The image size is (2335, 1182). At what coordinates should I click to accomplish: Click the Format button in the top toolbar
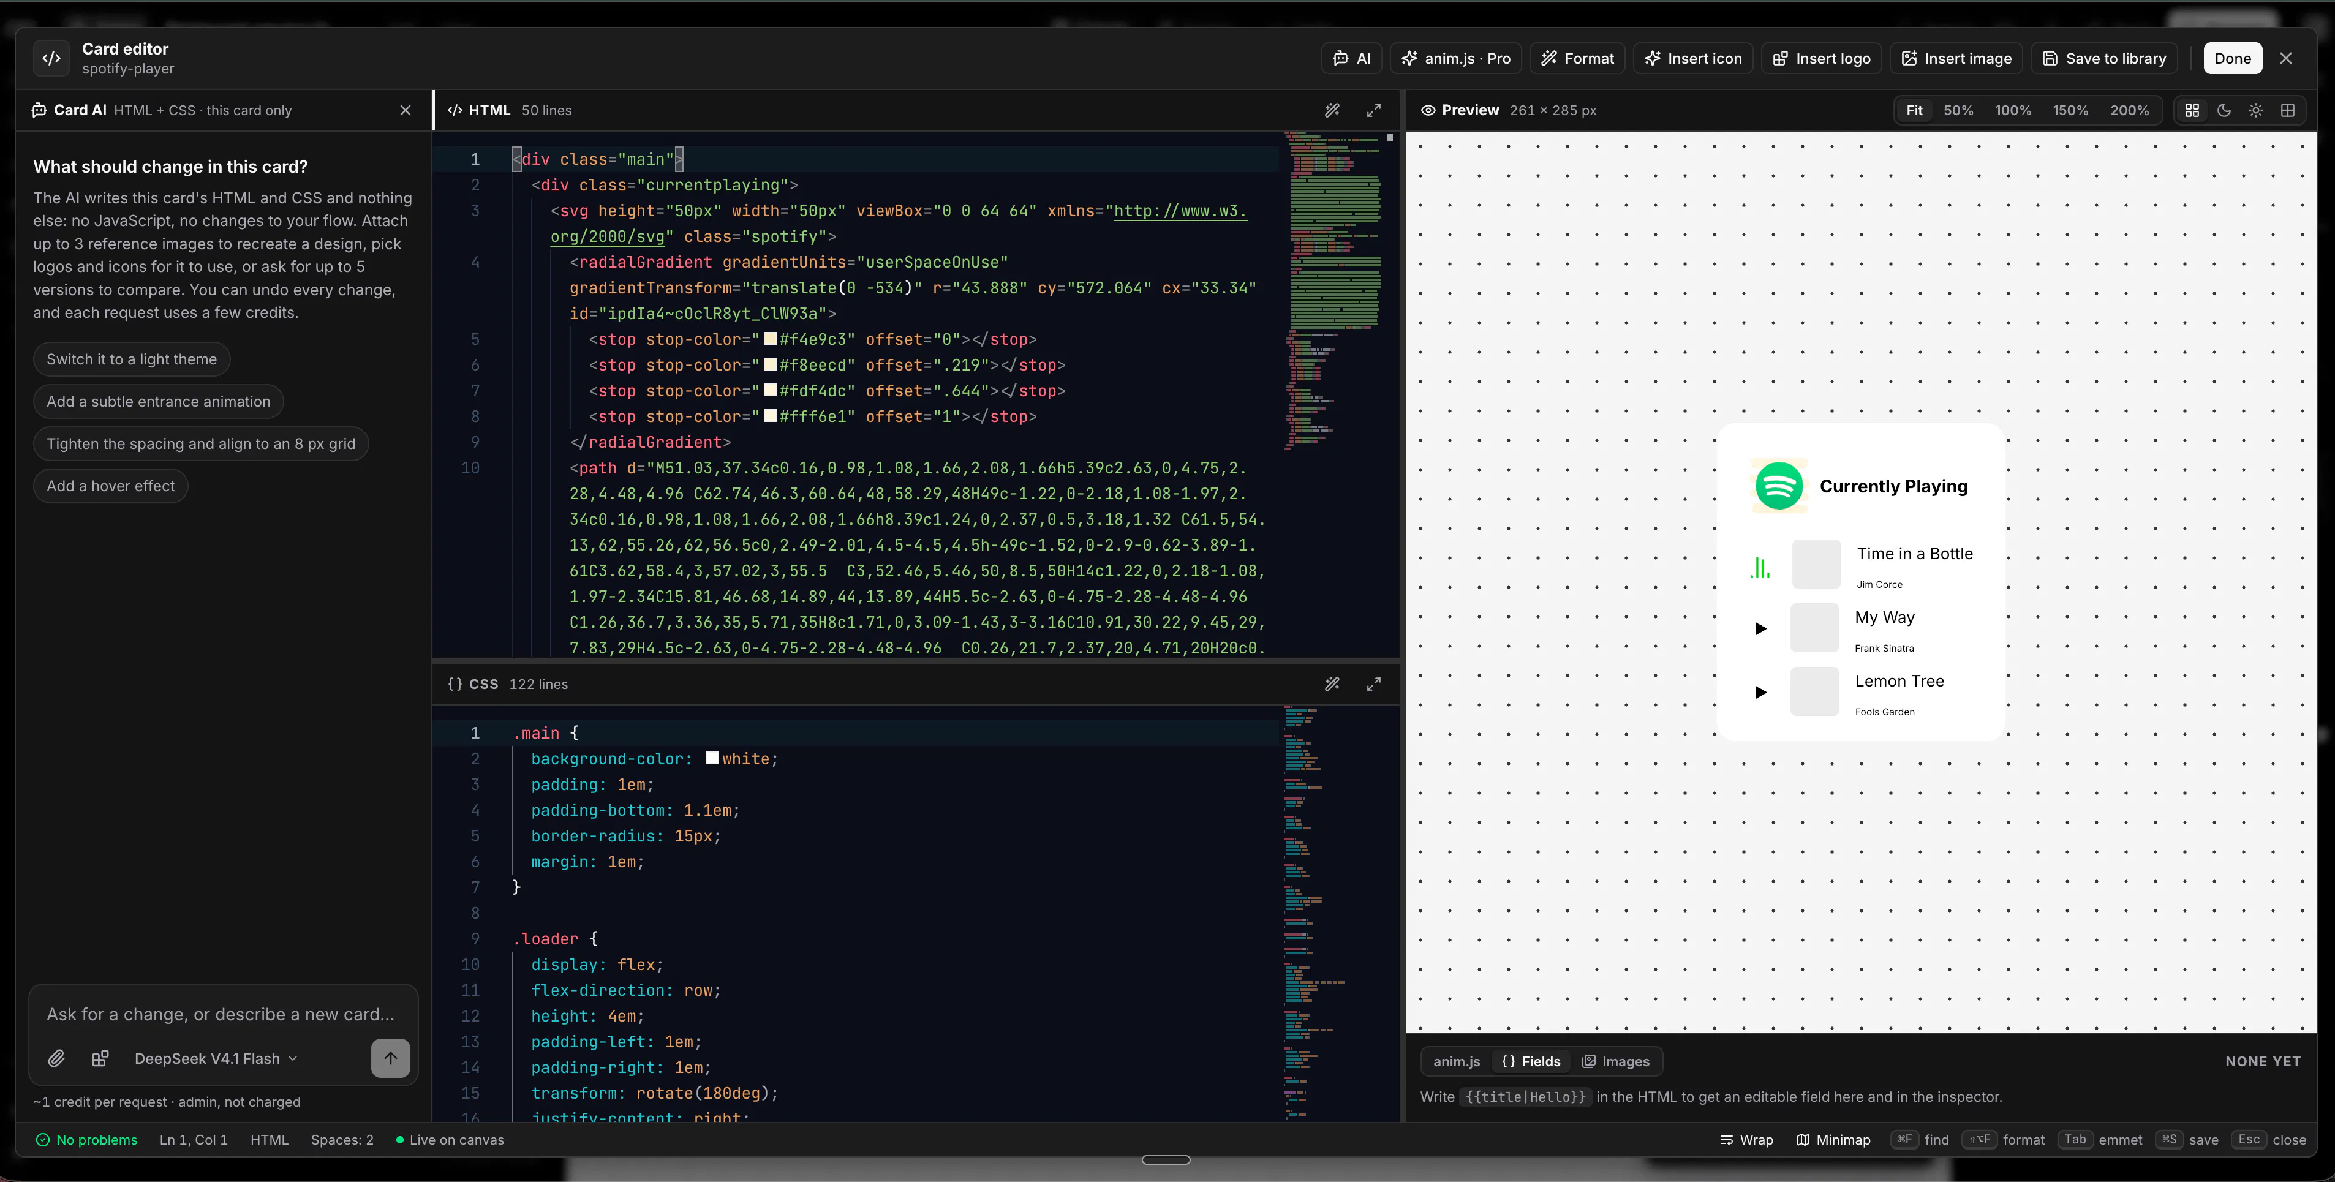(x=1577, y=58)
